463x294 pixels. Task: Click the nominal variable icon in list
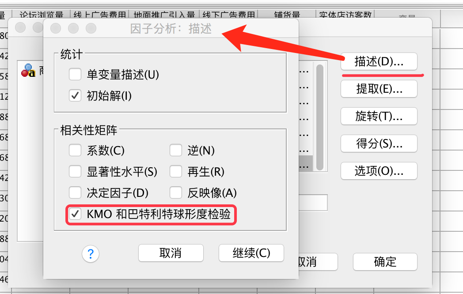point(28,70)
